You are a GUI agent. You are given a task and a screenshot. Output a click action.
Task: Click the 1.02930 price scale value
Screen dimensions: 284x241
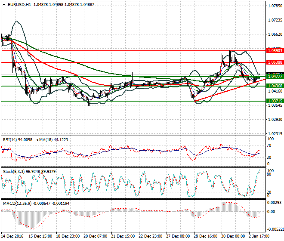(275, 119)
